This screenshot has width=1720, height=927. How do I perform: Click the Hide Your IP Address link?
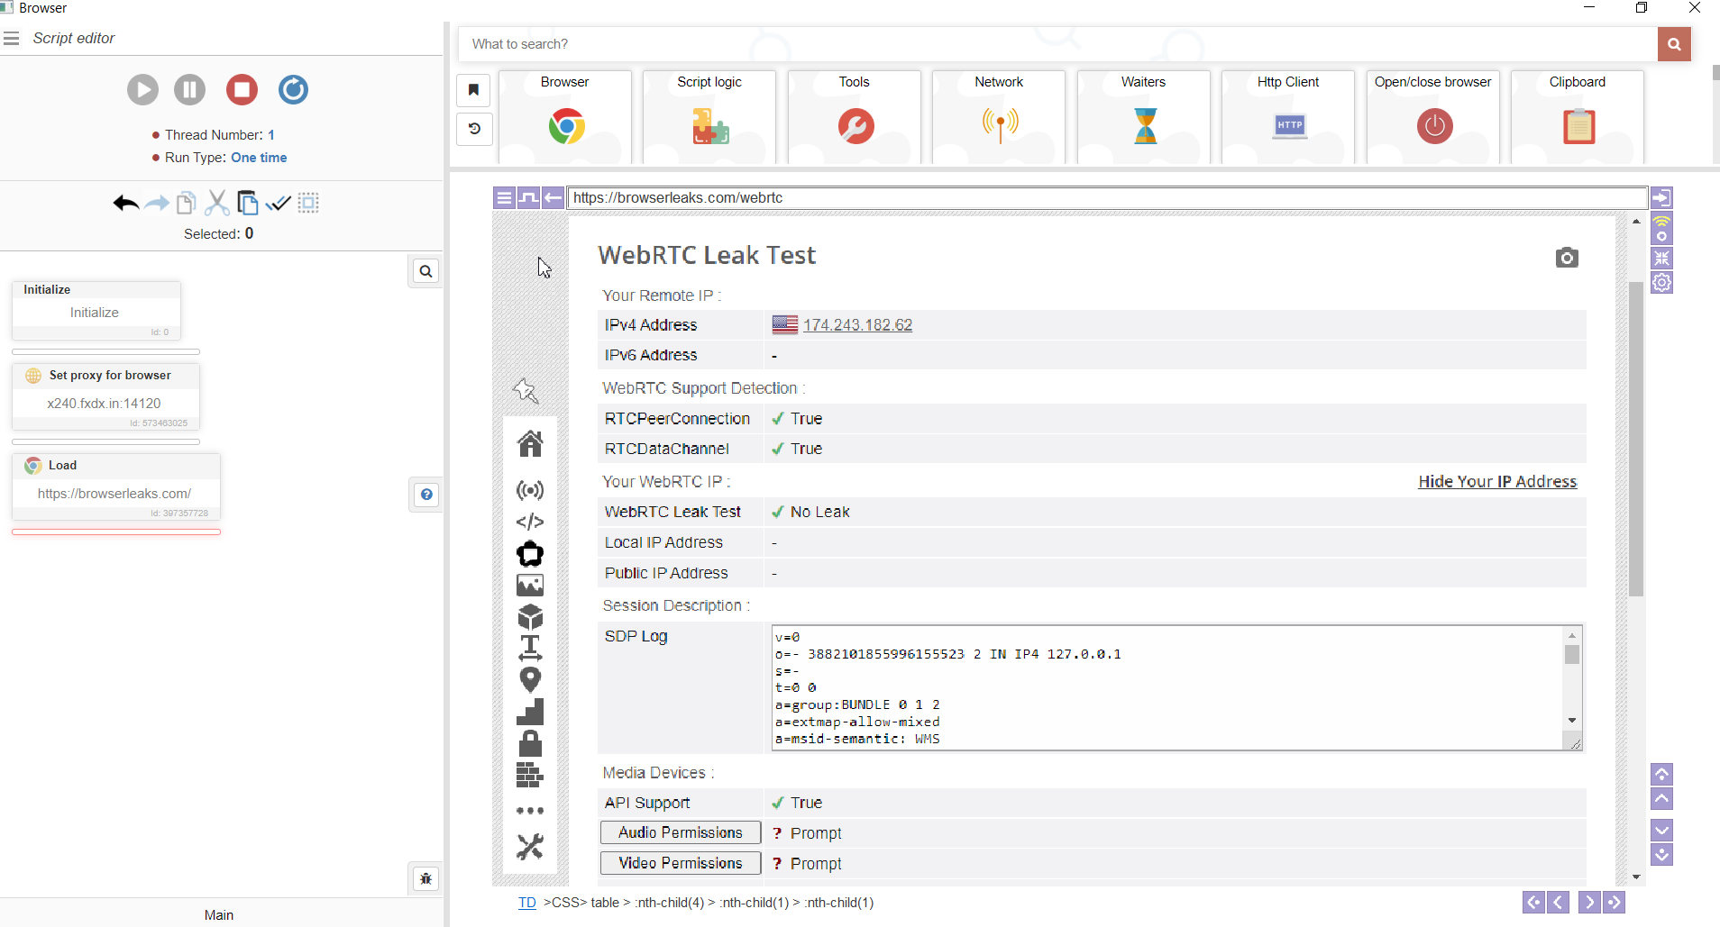[1497, 482]
